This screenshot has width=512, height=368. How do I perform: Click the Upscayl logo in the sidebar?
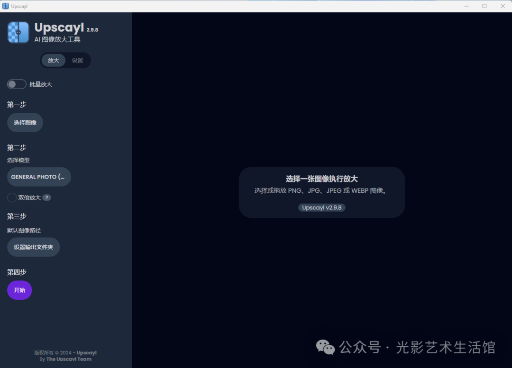coord(18,32)
